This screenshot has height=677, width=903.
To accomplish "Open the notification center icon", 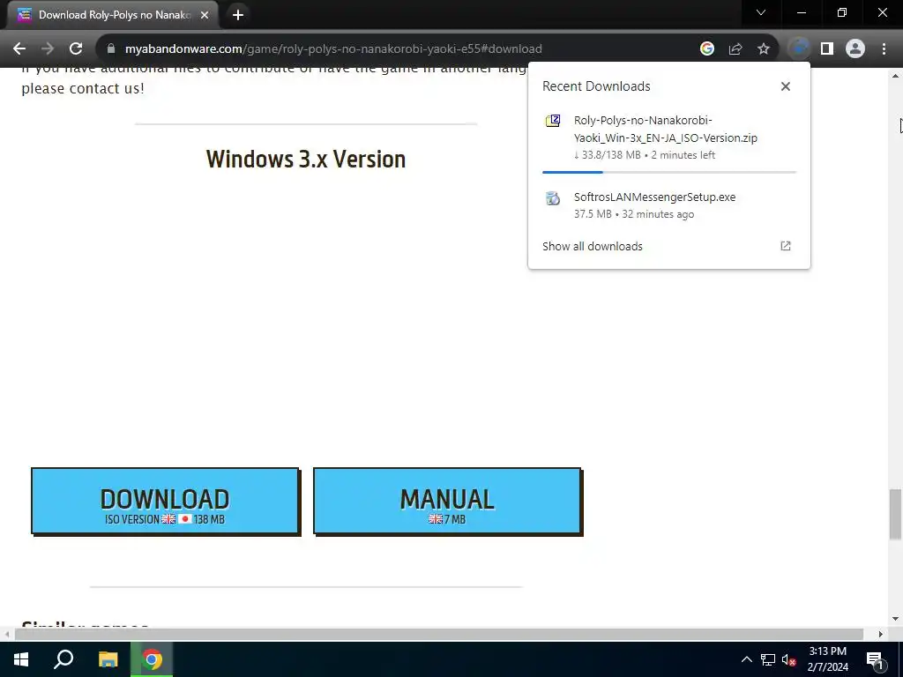I will pos(875,659).
